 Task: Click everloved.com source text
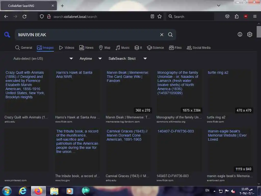pos(216,180)
